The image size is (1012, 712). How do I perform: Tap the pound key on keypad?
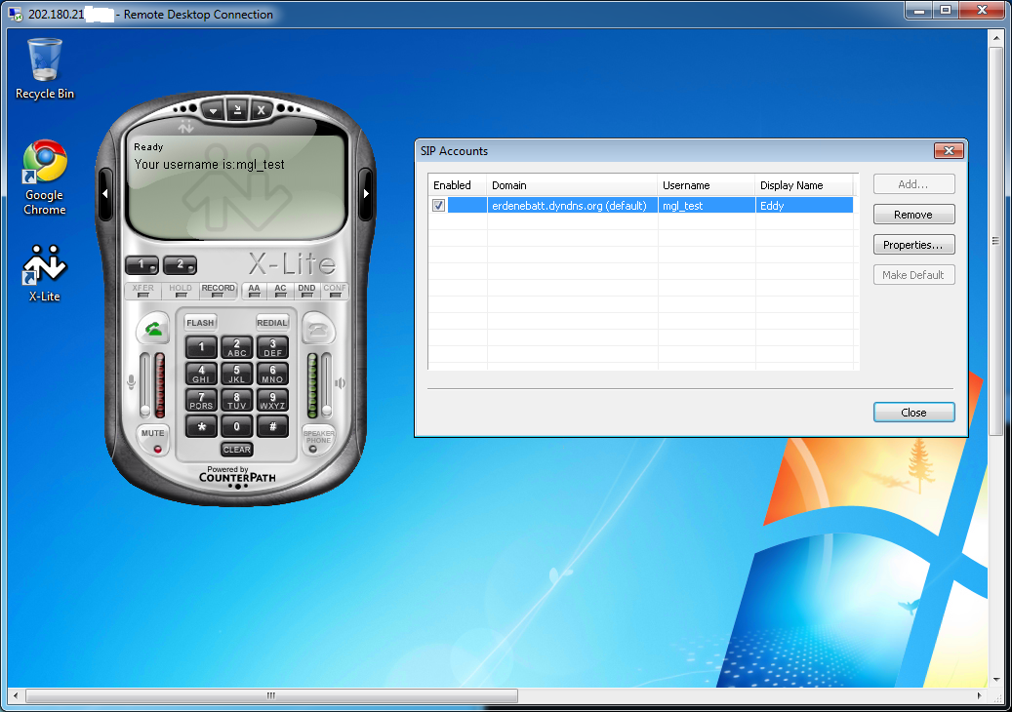272,426
